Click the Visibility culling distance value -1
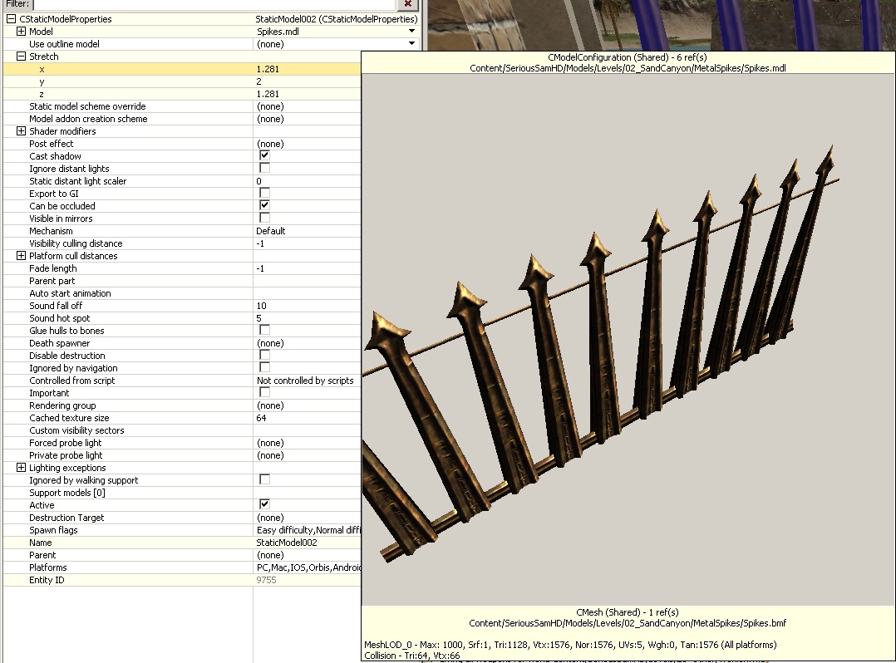Image resolution: width=896 pixels, height=663 pixels. tap(260, 243)
